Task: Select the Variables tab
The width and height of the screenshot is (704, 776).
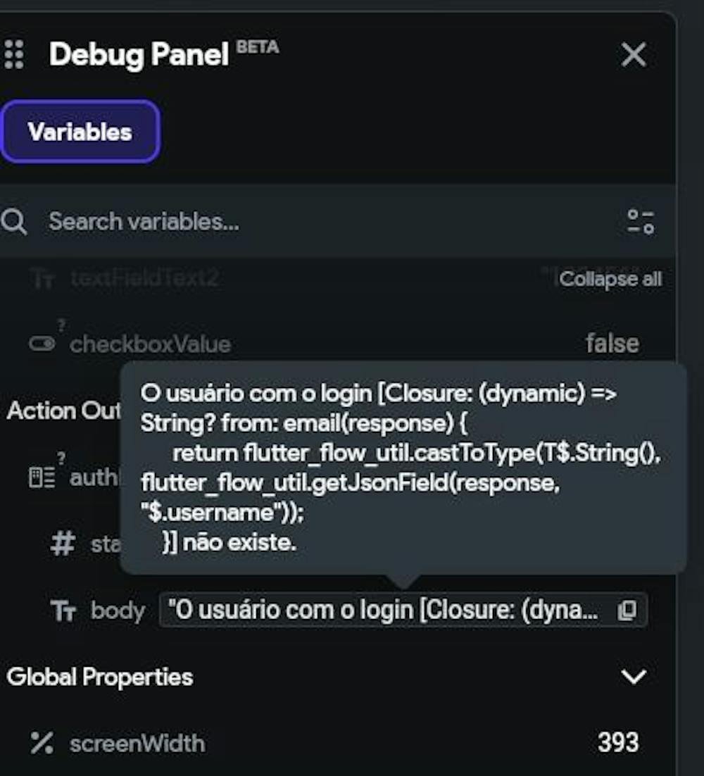Action: click(80, 132)
